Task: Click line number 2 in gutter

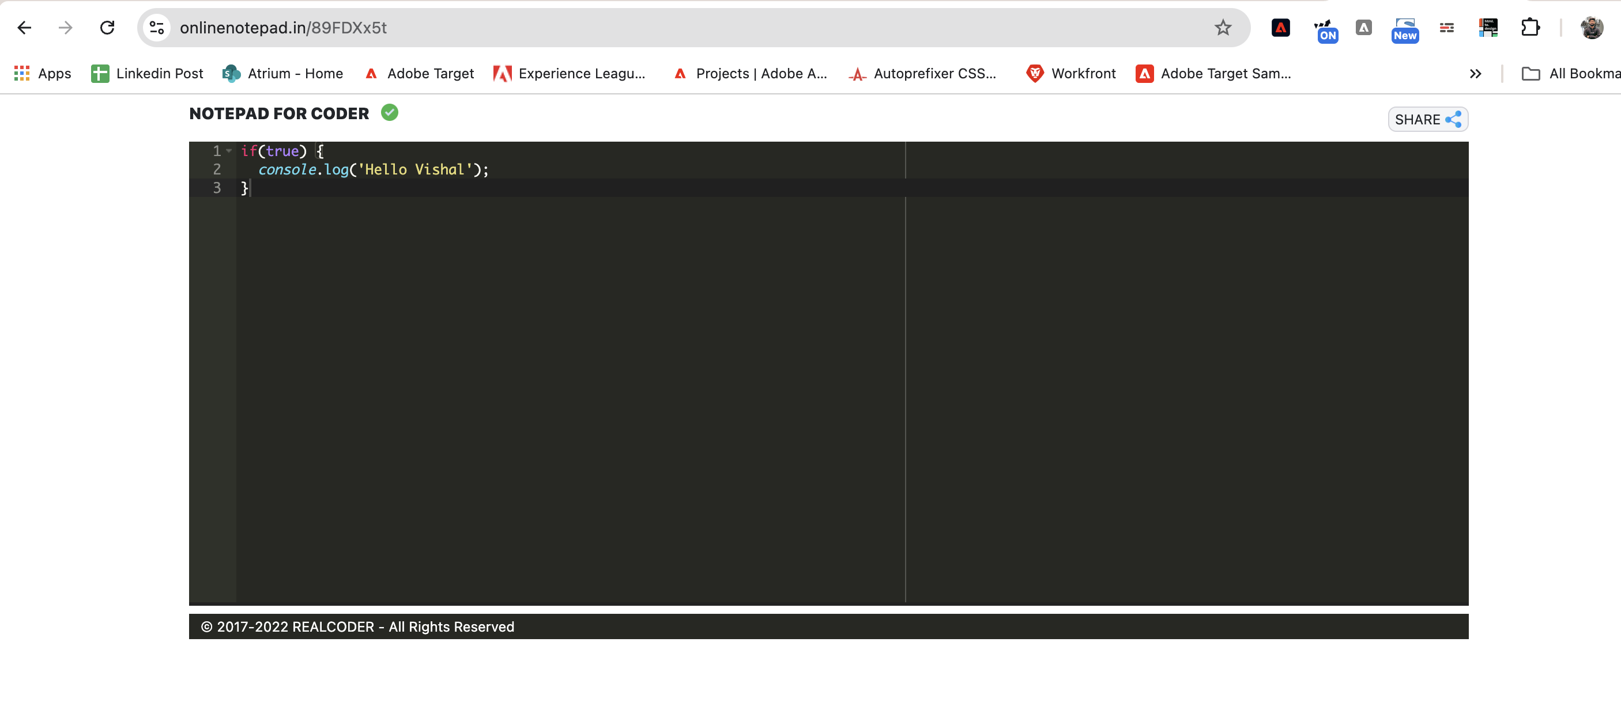Action: tap(217, 169)
